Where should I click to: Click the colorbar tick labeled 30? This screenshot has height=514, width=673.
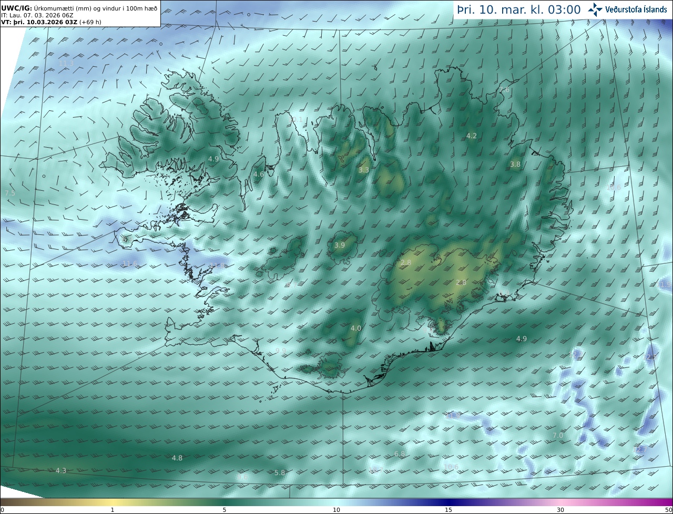[x=560, y=510]
